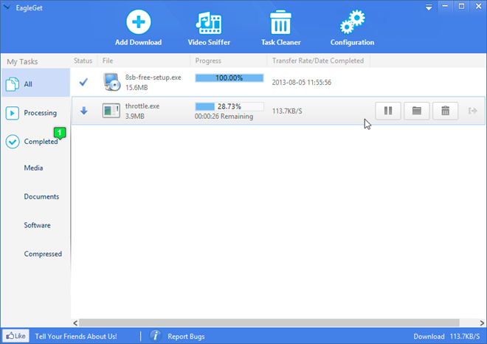Filter tasks by Compressed category
Screen dimensions: 487x344
(x=43, y=254)
